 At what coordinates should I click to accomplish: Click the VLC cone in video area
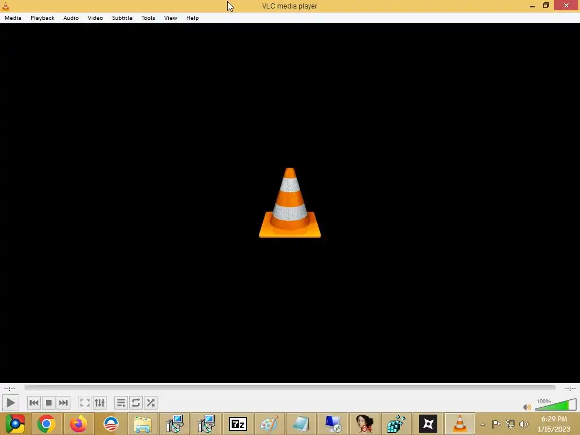290,203
